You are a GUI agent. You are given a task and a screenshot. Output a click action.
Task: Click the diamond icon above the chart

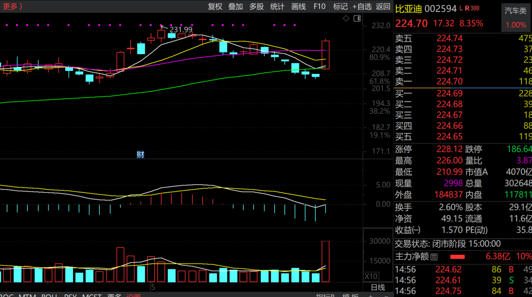346,18
